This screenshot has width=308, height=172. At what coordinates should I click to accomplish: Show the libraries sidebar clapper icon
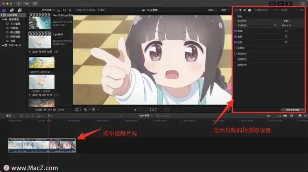[x=4, y=10]
